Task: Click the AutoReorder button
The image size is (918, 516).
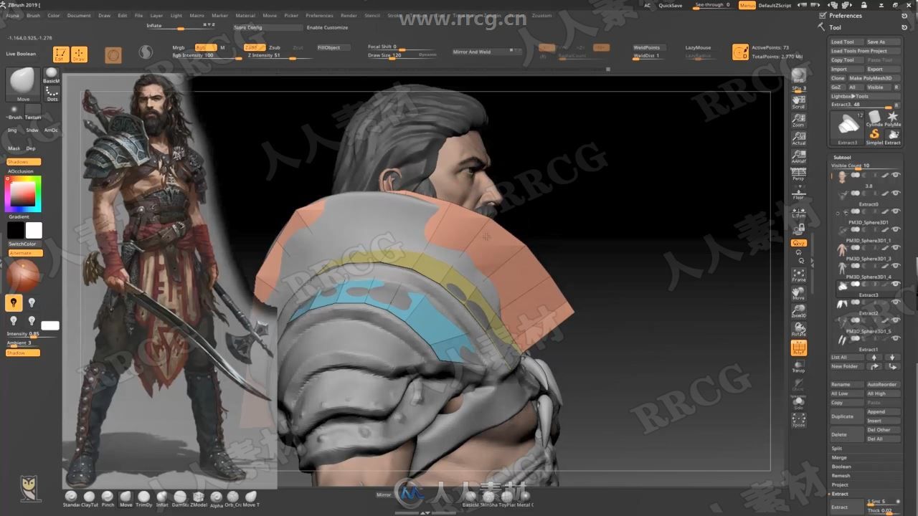Action: pyautogui.click(x=883, y=384)
